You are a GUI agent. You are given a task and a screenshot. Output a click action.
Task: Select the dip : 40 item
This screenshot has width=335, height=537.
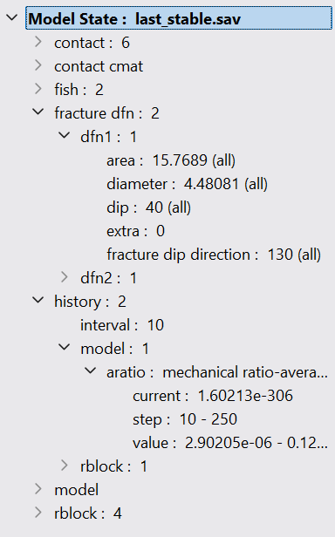(148, 207)
